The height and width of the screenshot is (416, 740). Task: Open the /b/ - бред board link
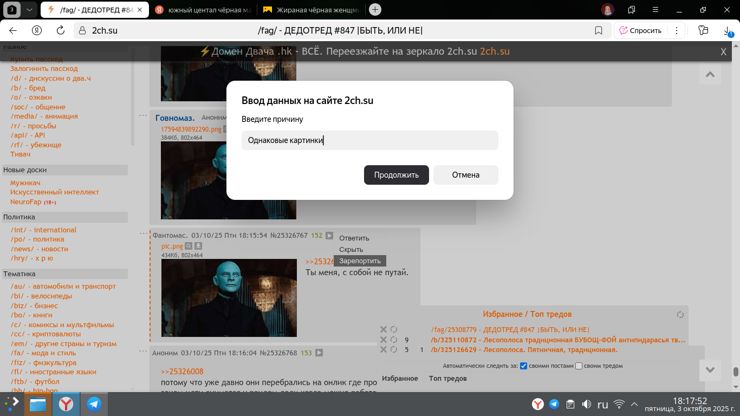[28, 88]
